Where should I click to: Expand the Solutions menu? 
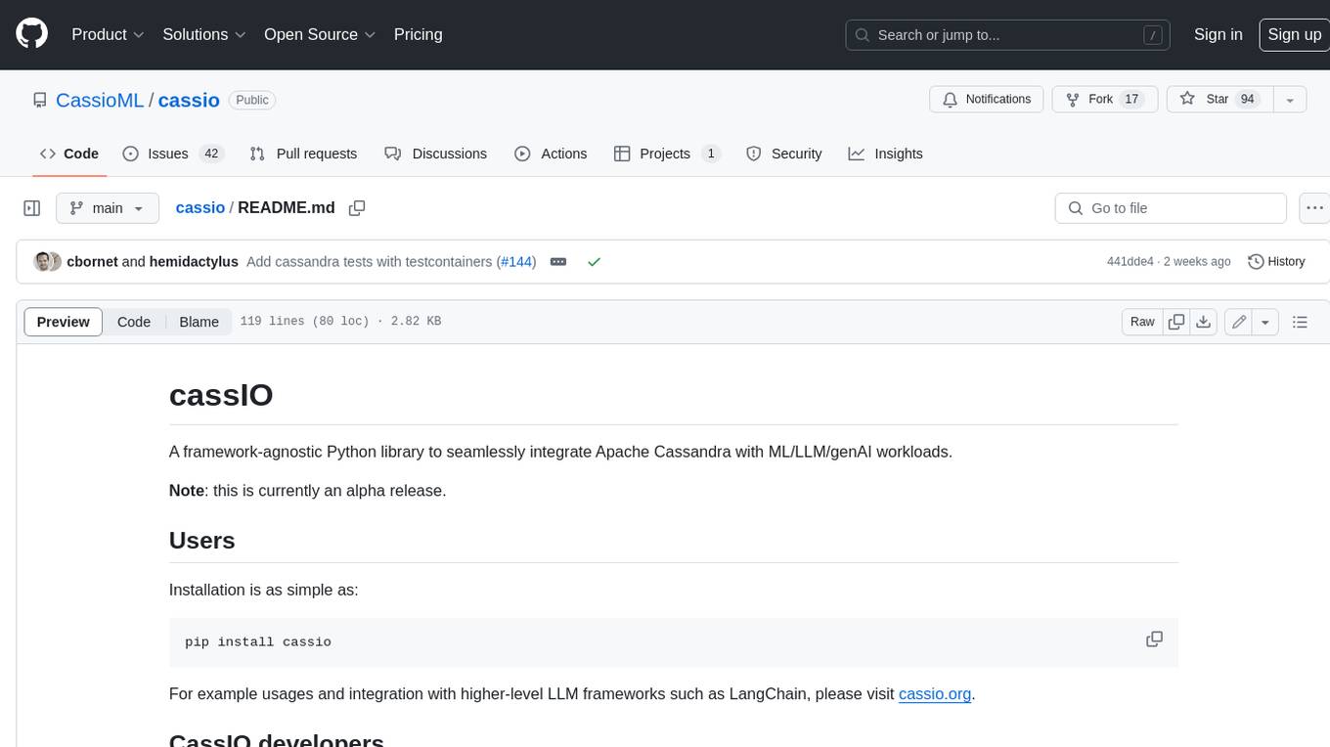pyautogui.click(x=204, y=34)
